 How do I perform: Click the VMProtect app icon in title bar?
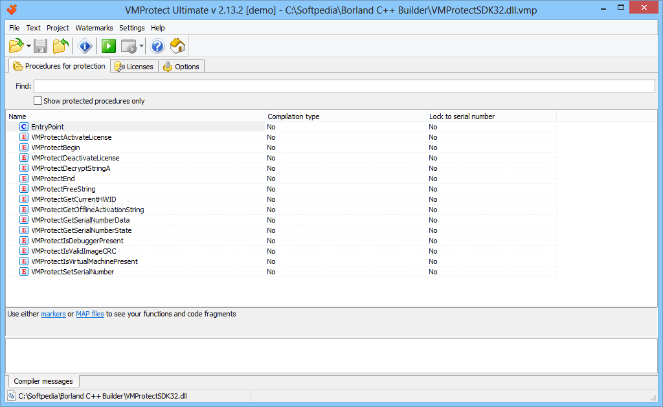pyautogui.click(x=12, y=9)
